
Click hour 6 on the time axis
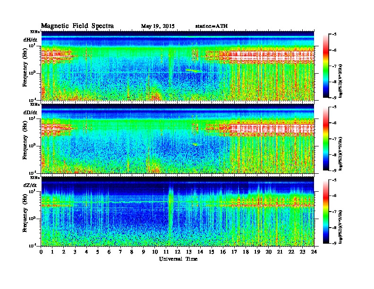(x=109, y=252)
